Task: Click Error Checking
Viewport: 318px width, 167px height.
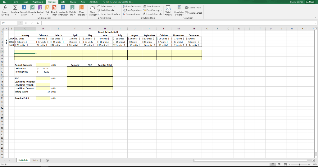Action: click(152, 10)
